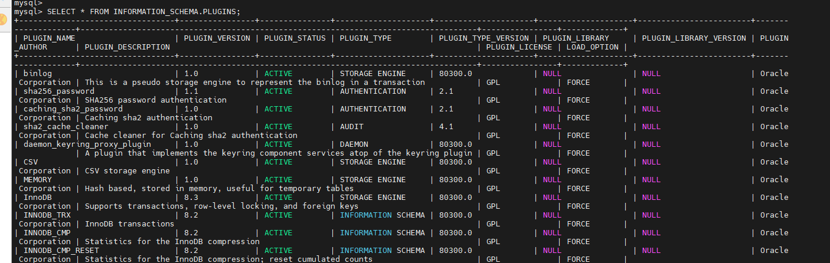
Task: Select the InnoDB plugin name
Action: [x=38, y=198]
